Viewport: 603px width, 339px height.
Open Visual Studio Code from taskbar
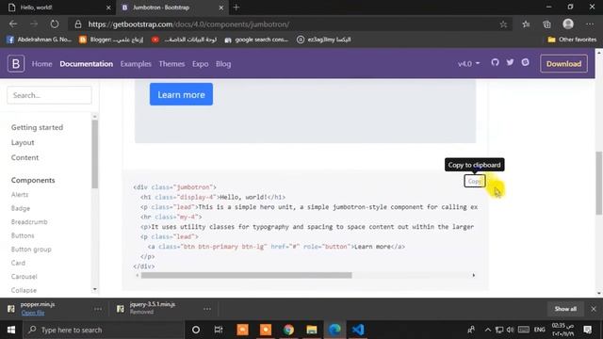358,330
